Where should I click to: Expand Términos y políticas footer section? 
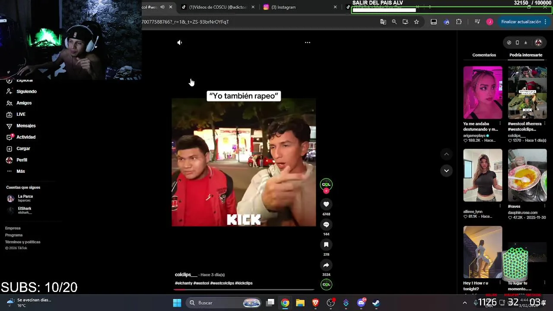[x=22, y=242]
